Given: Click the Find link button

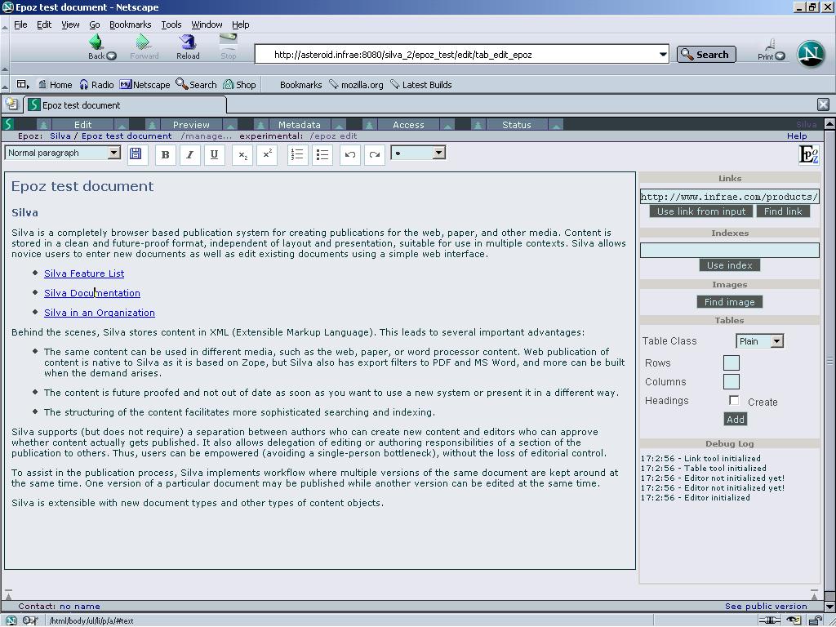Looking at the screenshot, I should pos(783,211).
